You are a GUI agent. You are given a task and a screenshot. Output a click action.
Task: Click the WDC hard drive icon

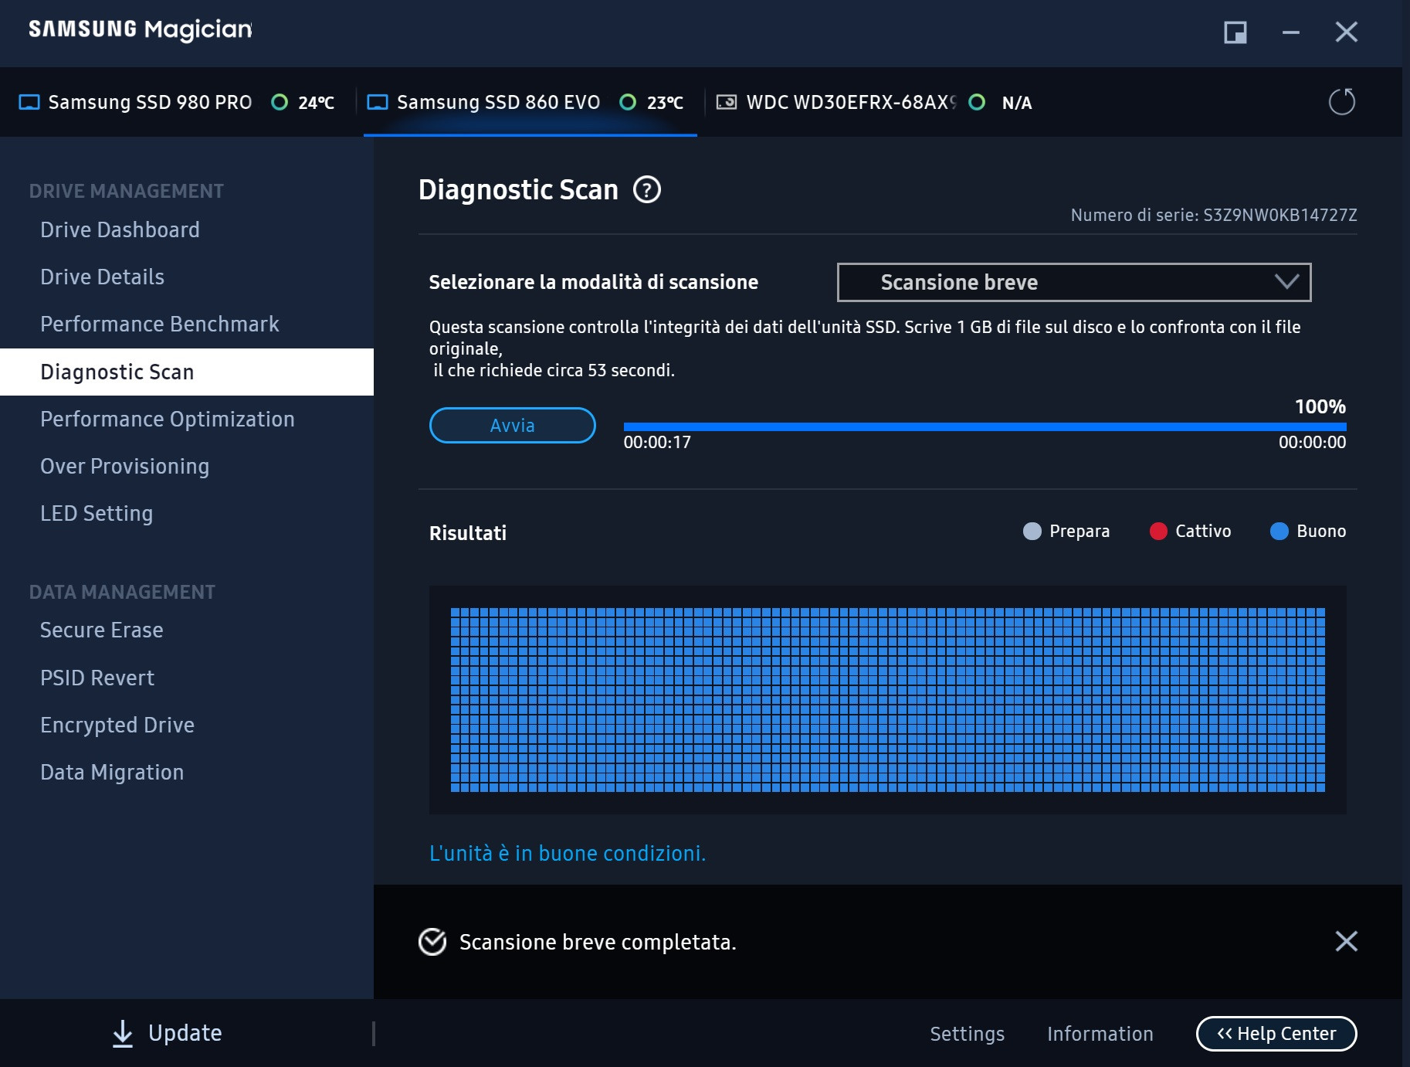pos(726,103)
